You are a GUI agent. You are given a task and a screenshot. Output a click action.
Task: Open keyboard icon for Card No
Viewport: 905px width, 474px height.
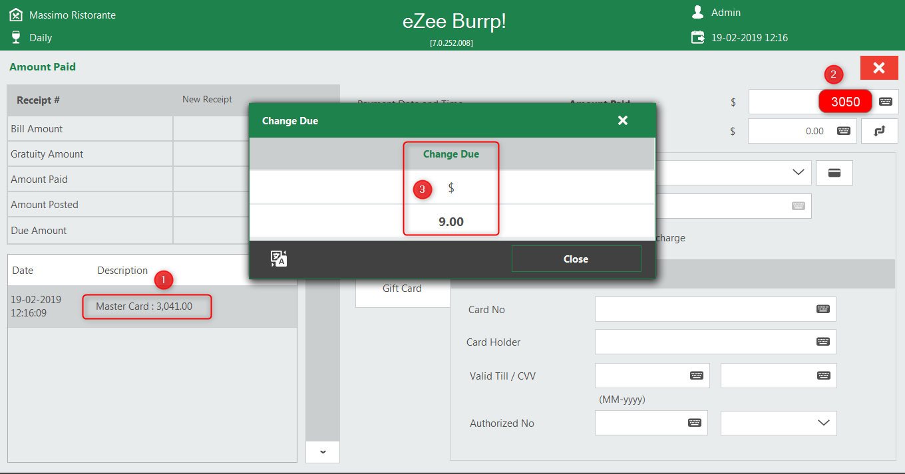[823, 309]
